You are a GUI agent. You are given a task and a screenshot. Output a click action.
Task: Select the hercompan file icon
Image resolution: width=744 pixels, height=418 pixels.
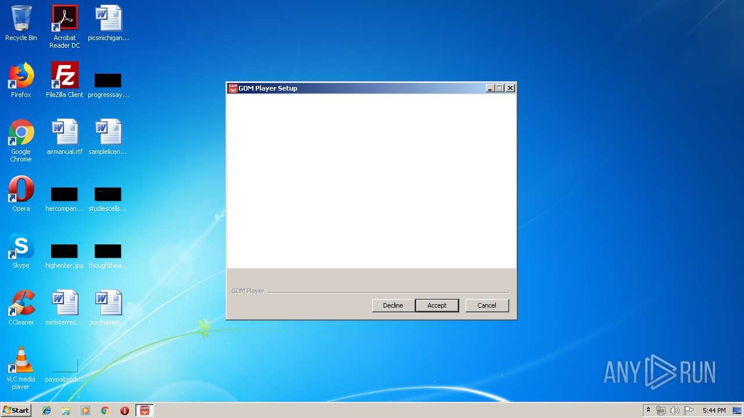pos(65,199)
